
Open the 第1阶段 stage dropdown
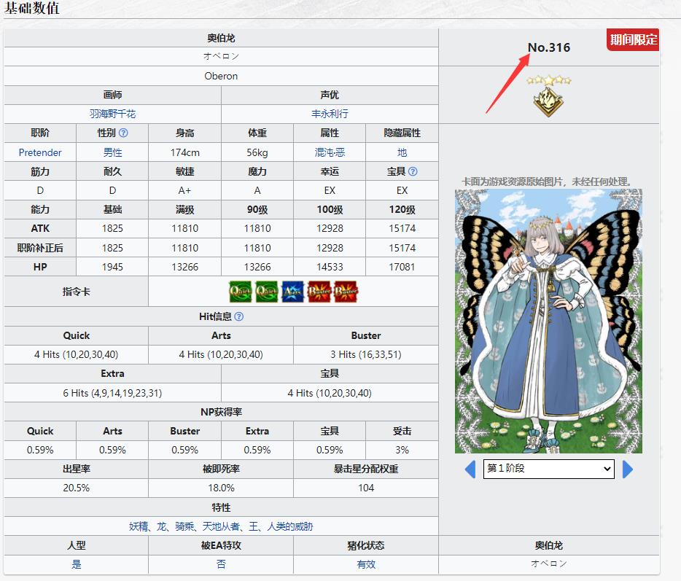(548, 469)
